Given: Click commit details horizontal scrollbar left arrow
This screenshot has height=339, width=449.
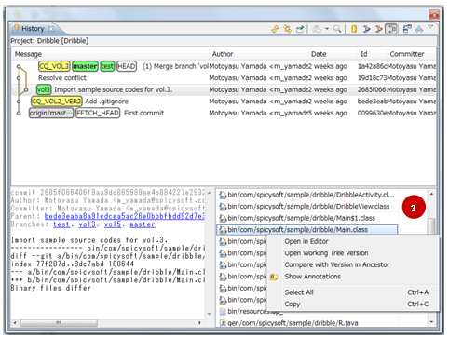Looking at the screenshot, I should point(15,323).
